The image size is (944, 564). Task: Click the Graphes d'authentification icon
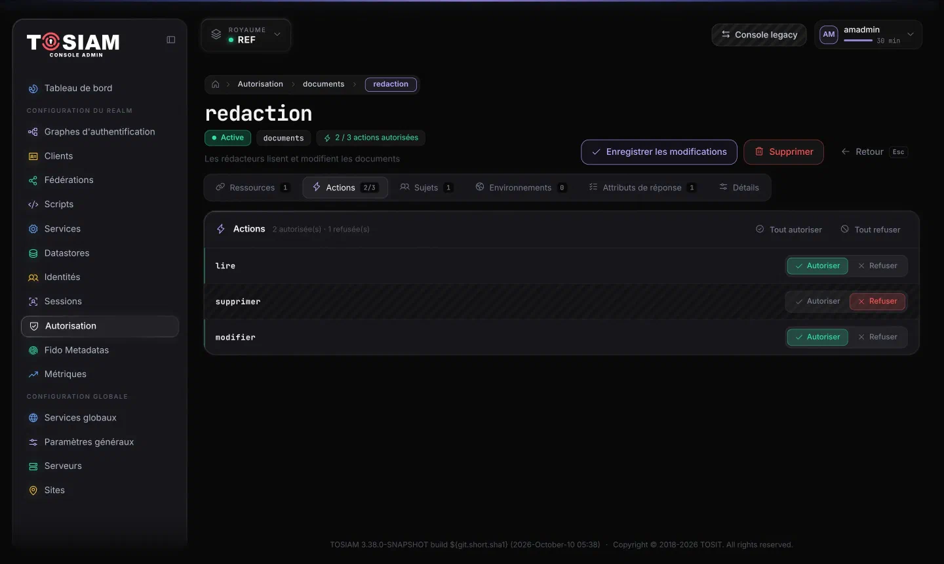pos(33,132)
